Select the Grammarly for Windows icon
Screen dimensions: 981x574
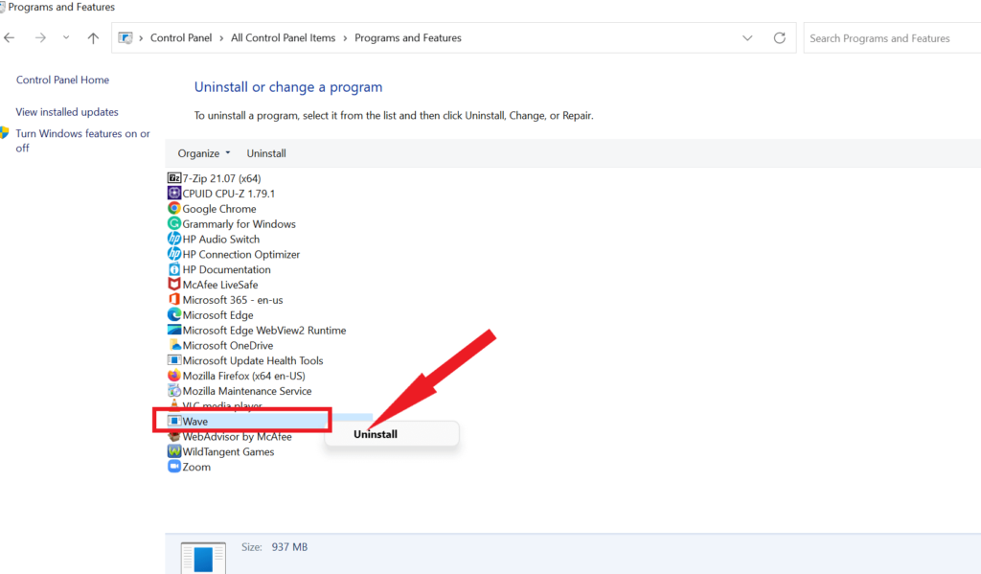[174, 223]
